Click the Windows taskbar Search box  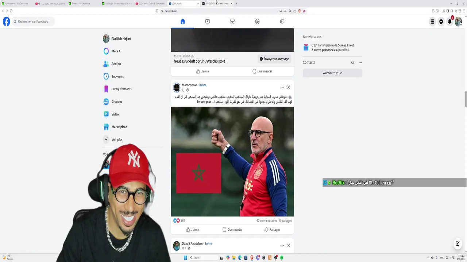204,258
